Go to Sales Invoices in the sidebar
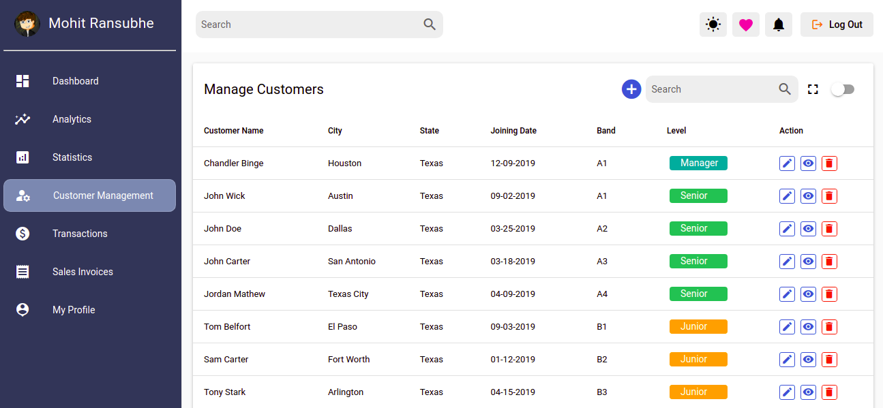The width and height of the screenshot is (883, 408). pos(83,272)
